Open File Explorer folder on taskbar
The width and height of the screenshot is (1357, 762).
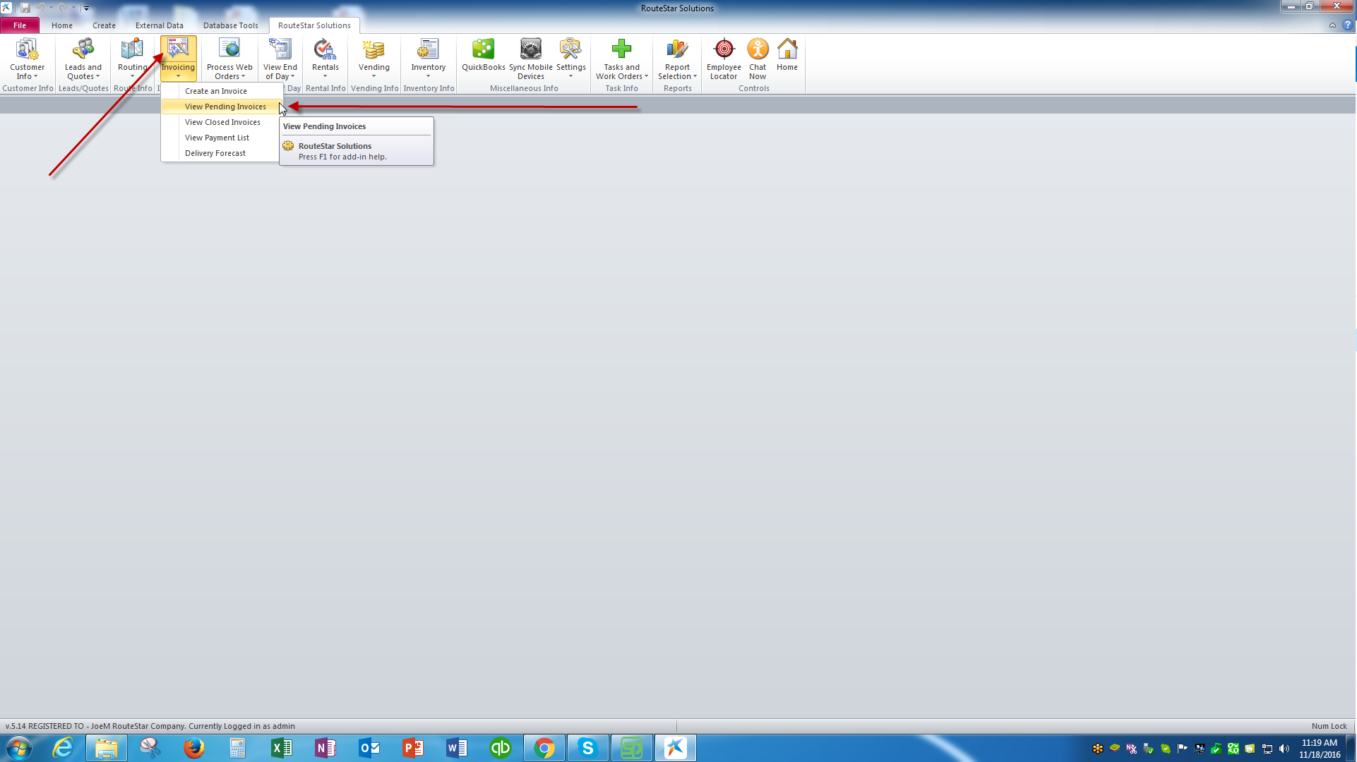[x=107, y=748]
